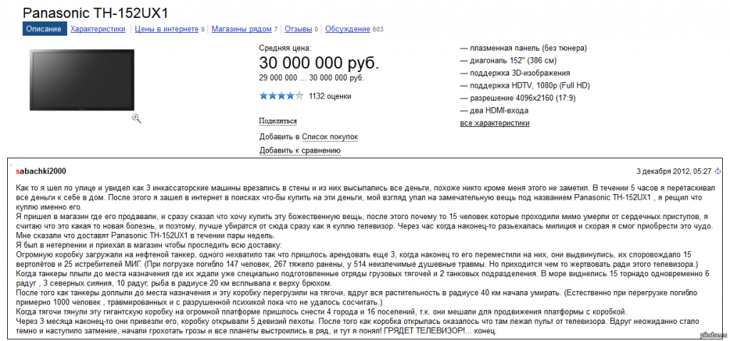Click the диагональ 152" (386 см) spec line
This screenshot has height=341, width=730.
click(508, 61)
